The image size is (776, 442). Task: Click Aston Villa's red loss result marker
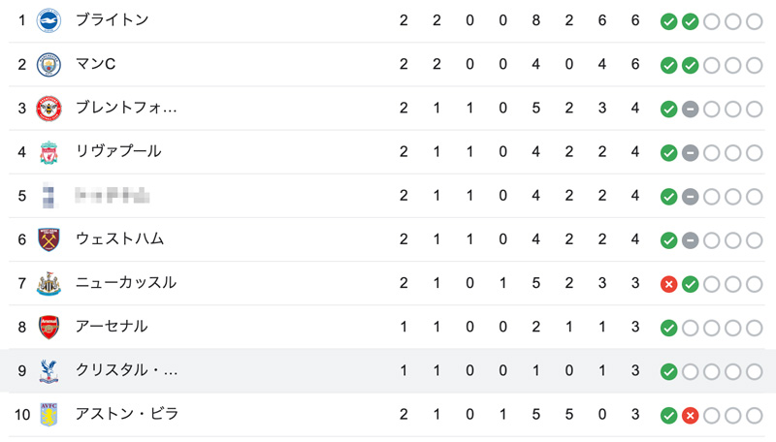pyautogui.click(x=690, y=415)
